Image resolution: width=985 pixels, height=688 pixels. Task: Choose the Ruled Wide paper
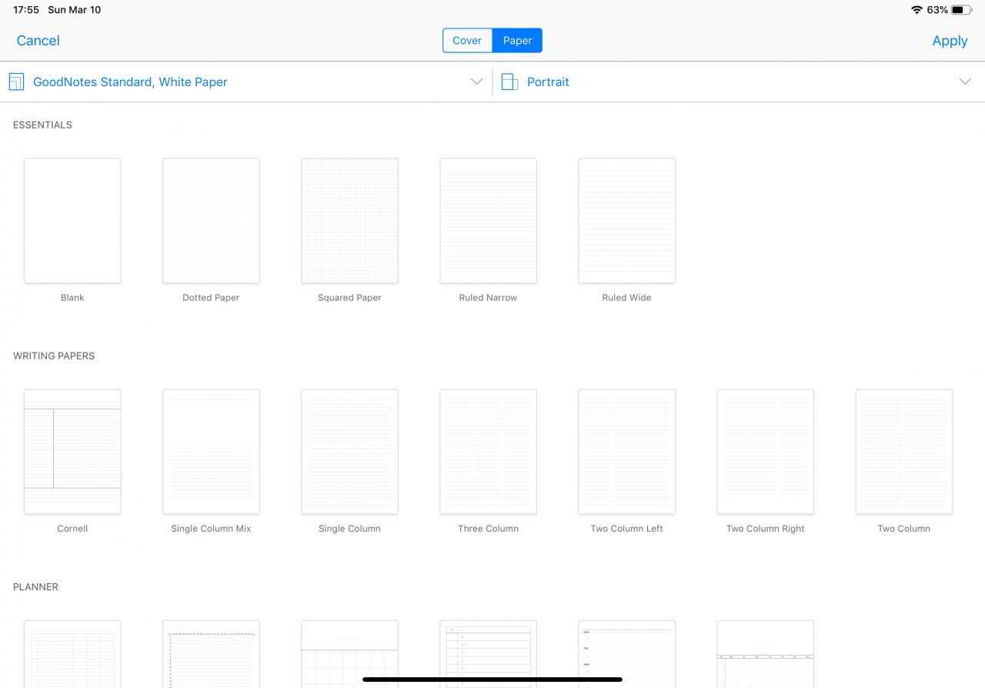point(626,221)
